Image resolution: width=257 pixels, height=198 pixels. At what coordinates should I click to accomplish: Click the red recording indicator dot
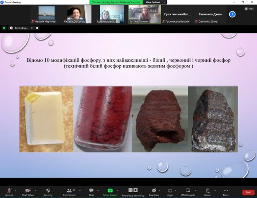pos(11,28)
